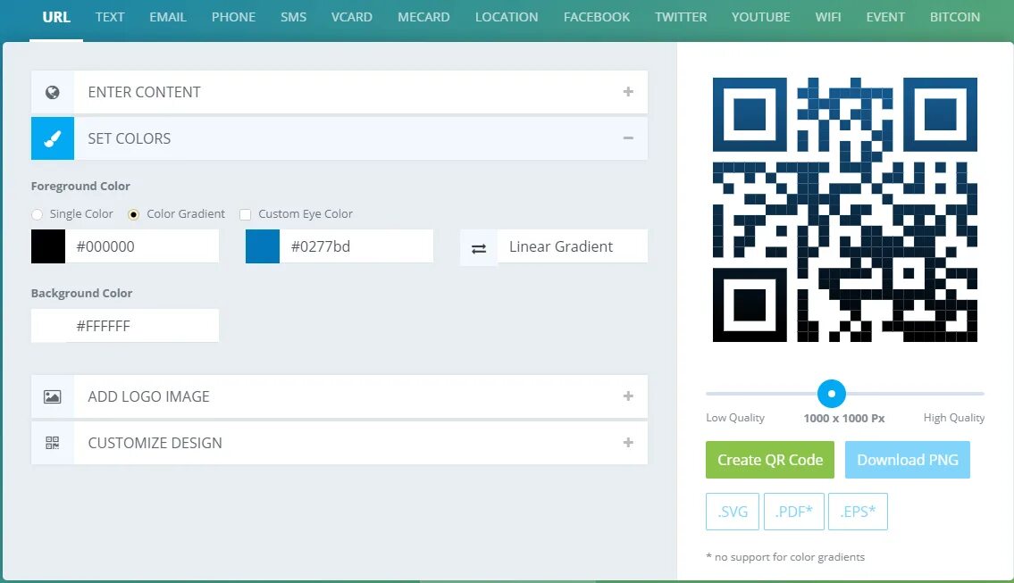Click the quality slider handle
Screen dimensions: 1014x583
[832, 393]
